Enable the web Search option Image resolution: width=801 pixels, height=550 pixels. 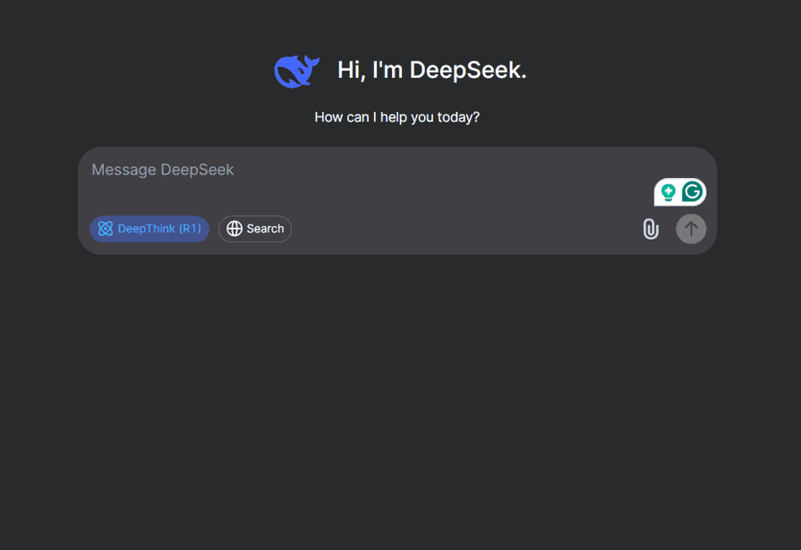[255, 229]
